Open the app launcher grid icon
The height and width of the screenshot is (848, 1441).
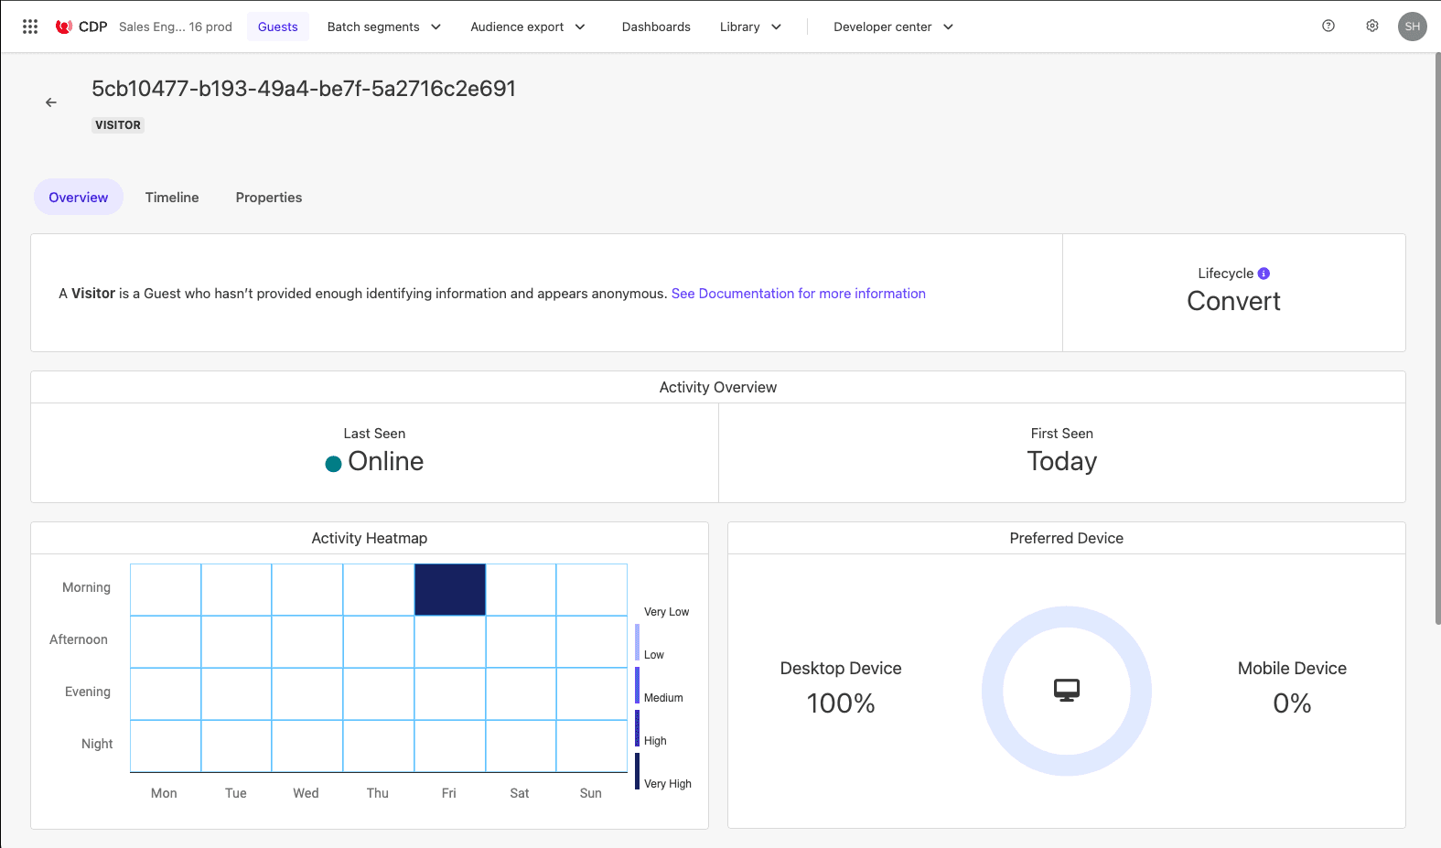pyautogui.click(x=30, y=27)
